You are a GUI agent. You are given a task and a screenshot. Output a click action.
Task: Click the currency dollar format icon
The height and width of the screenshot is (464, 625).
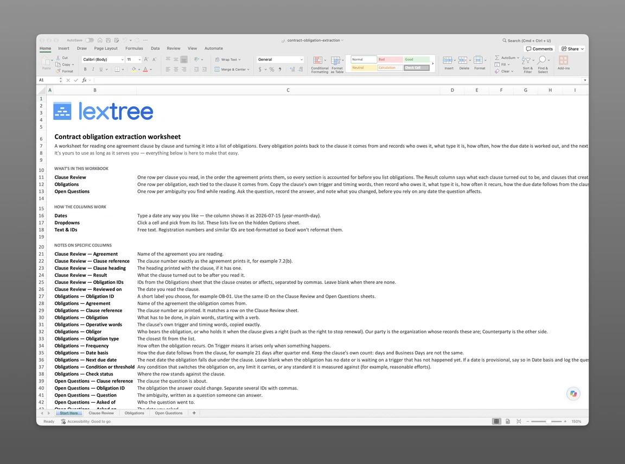click(260, 69)
